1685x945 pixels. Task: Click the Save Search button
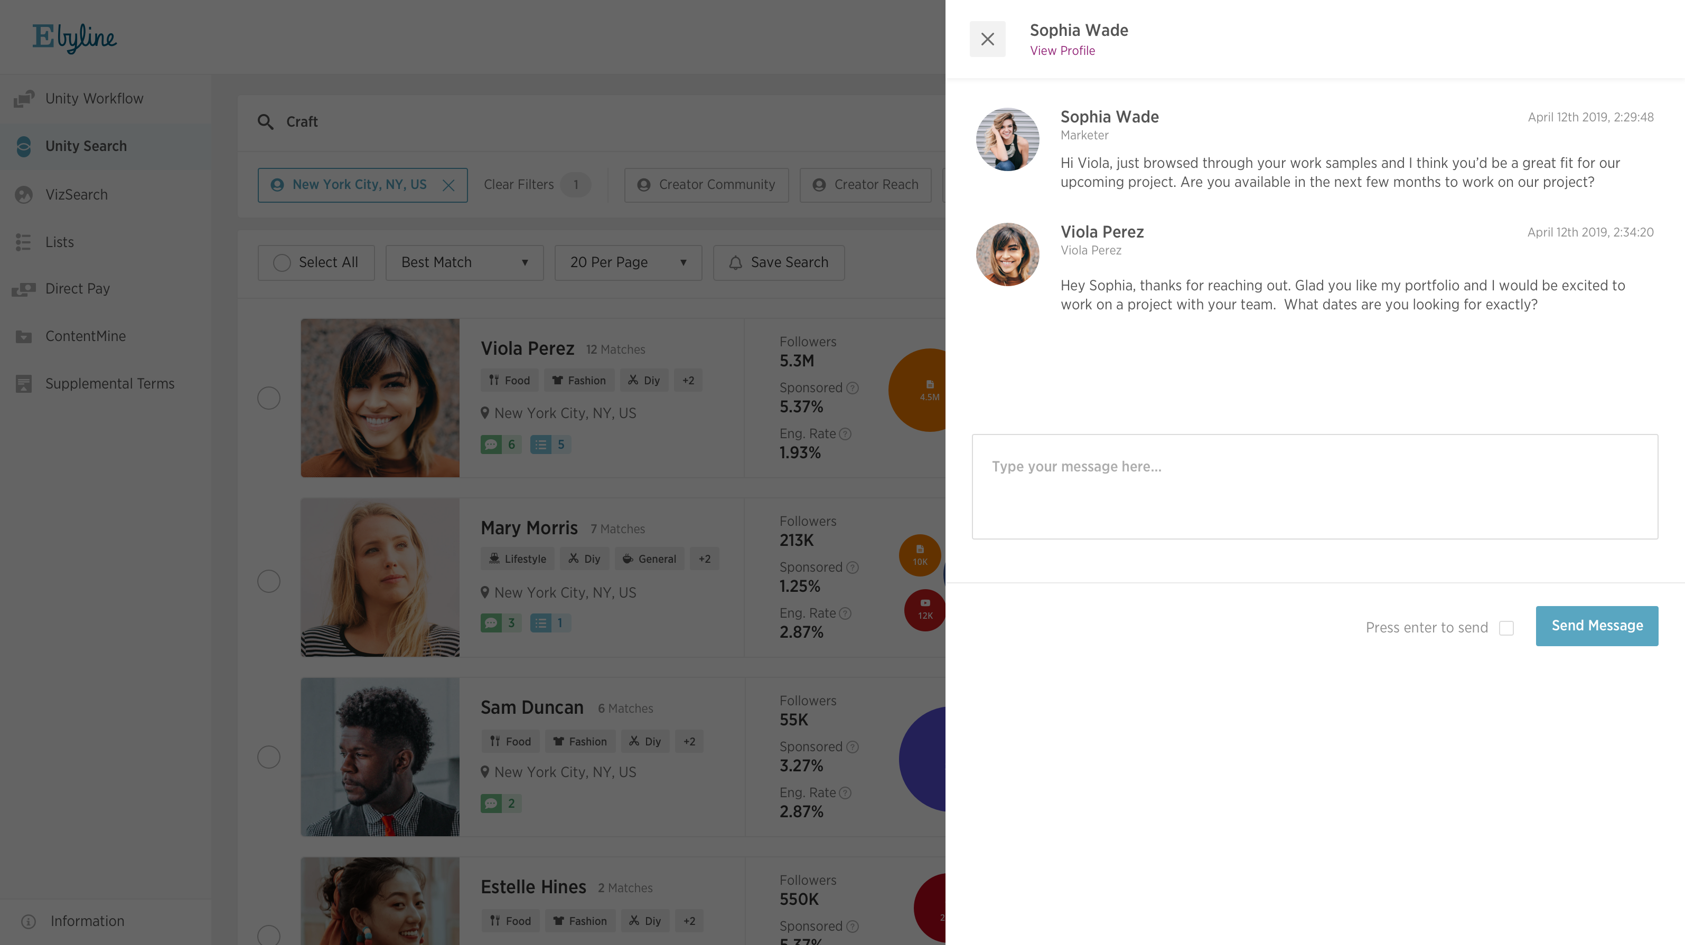[x=779, y=263]
